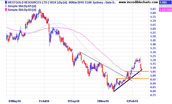Select the WESTGOLD RESOURCES LTD title text
172x104 pixels.
click(27, 2)
